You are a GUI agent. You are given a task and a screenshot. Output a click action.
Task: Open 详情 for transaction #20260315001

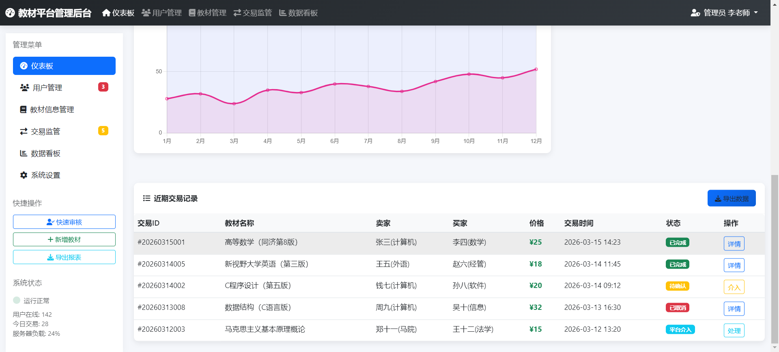(734, 243)
